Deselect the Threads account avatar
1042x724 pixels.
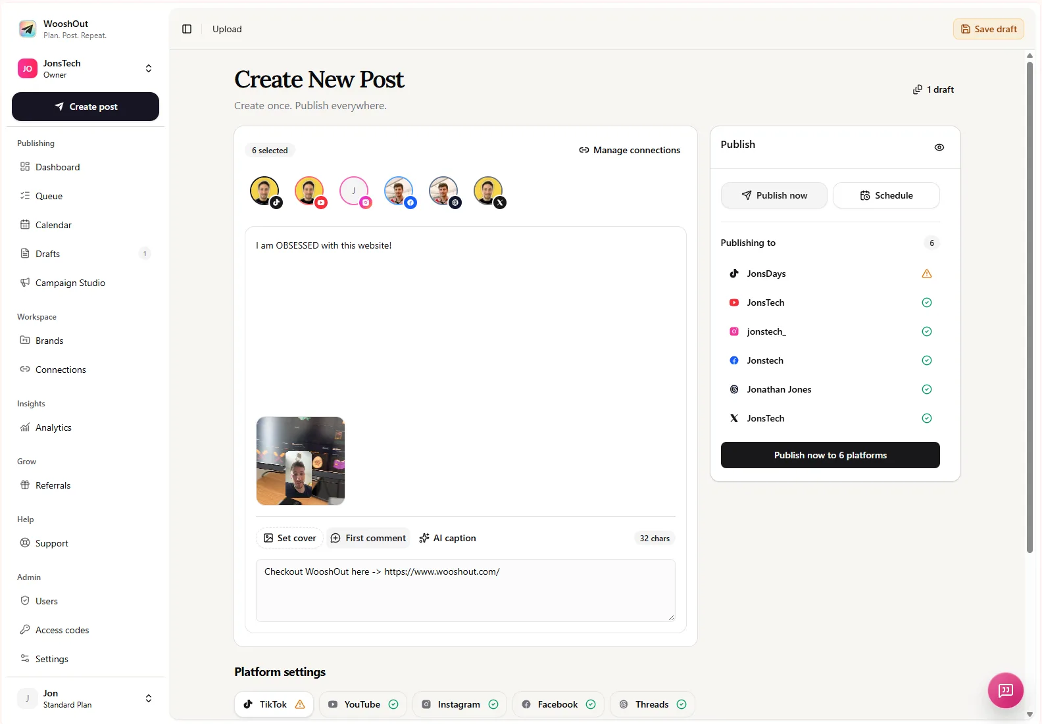click(x=444, y=191)
